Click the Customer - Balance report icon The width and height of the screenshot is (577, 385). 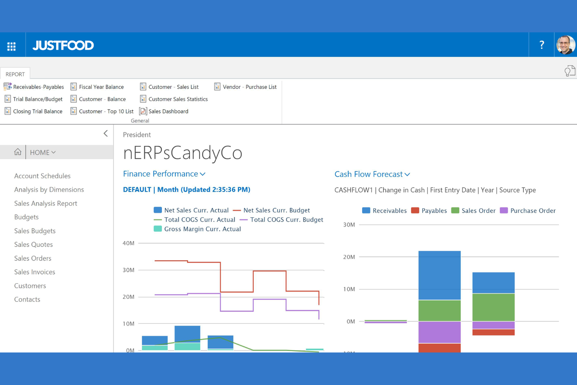(x=74, y=99)
